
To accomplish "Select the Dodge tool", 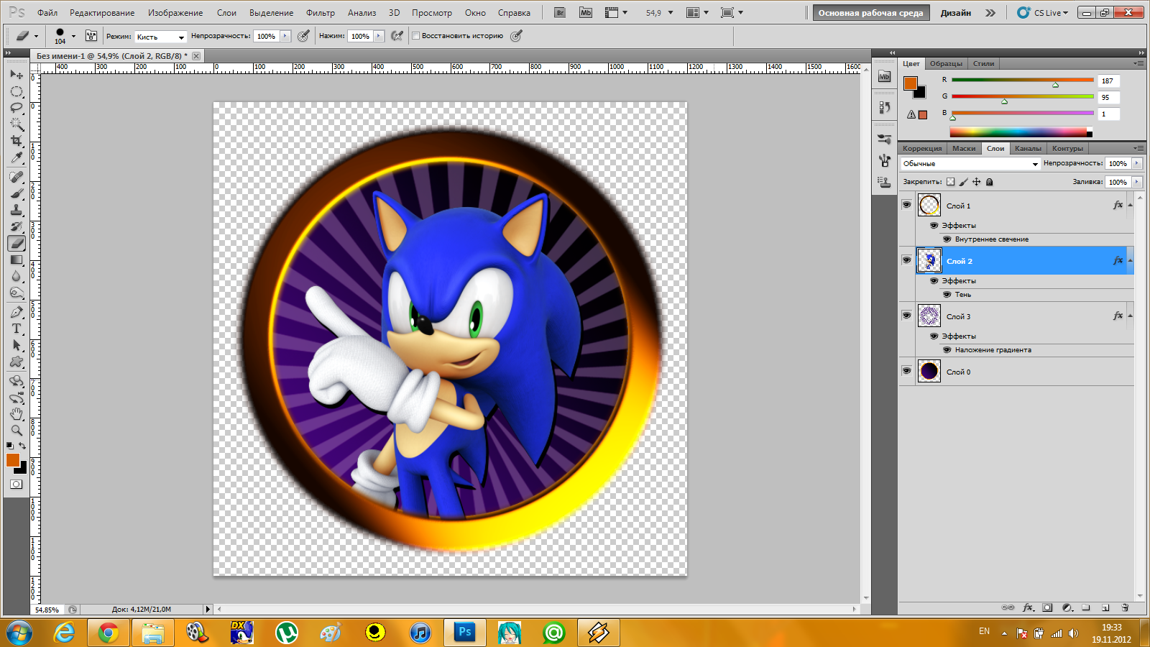I will 17,293.
